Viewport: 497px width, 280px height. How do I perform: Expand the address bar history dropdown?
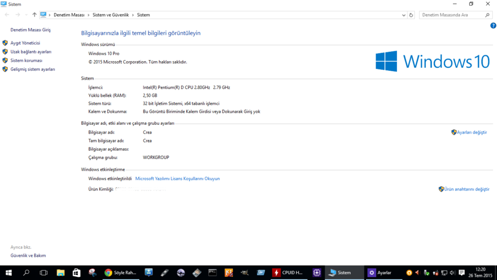pos(404,15)
